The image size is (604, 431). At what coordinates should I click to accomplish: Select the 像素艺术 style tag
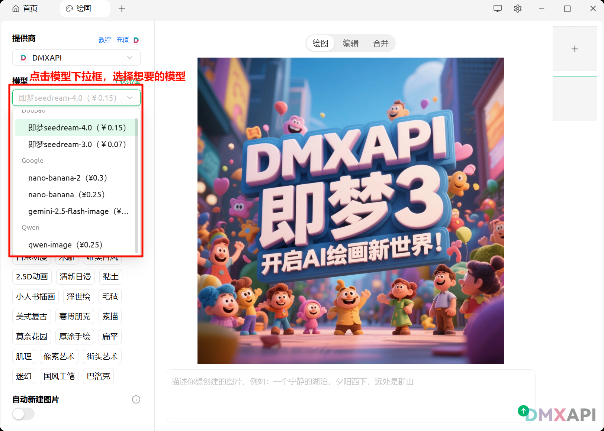(59, 357)
